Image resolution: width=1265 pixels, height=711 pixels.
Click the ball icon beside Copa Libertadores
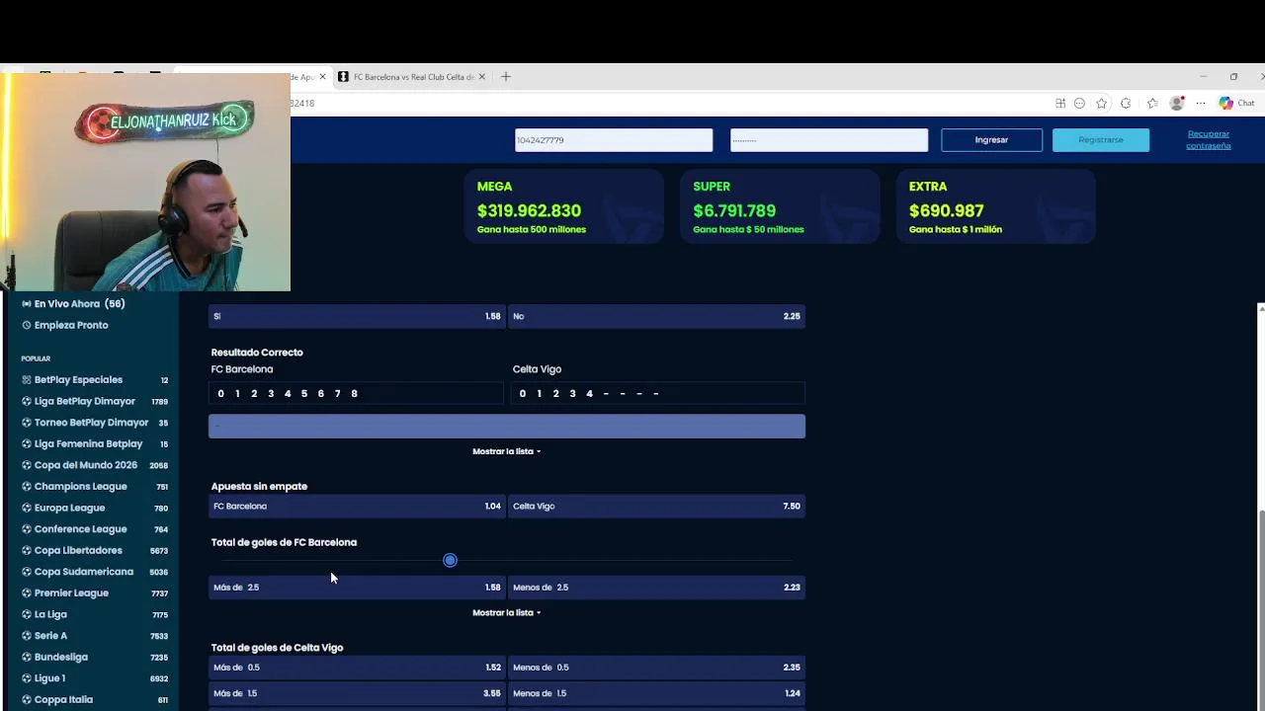(27, 550)
